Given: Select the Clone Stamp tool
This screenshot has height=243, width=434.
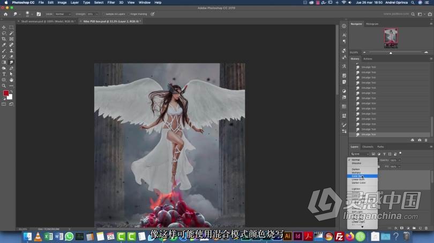Looking at the screenshot, I should [11, 51].
